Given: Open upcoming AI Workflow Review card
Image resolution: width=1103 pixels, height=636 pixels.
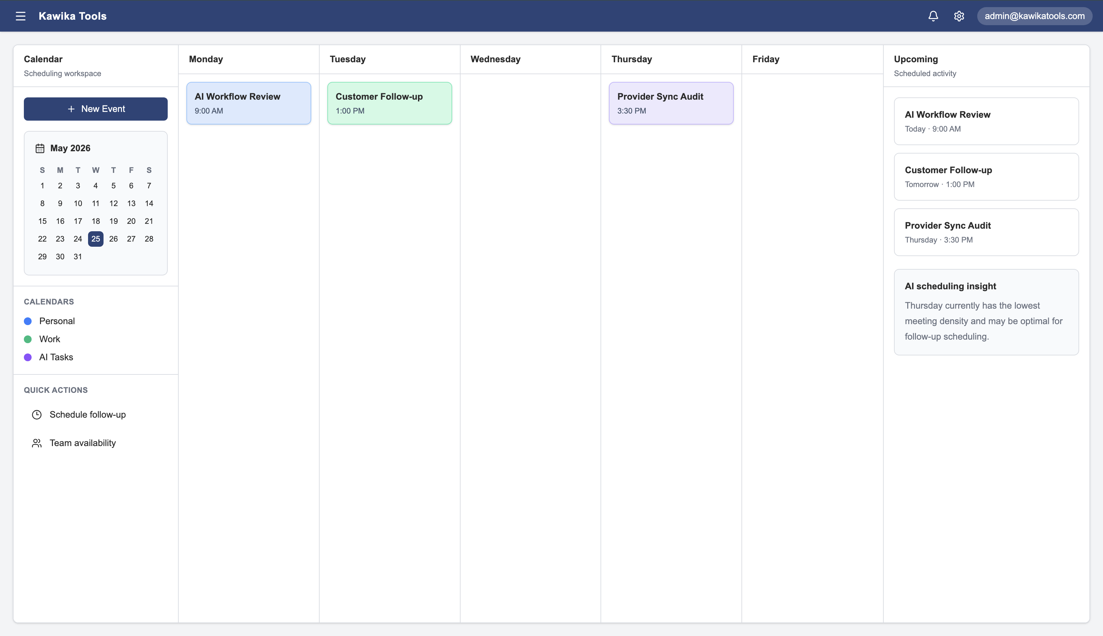Looking at the screenshot, I should click(x=986, y=121).
